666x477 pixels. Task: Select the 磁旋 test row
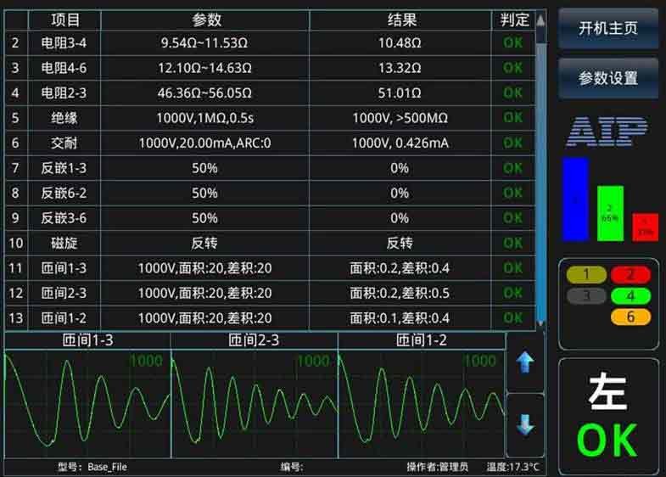(270, 243)
